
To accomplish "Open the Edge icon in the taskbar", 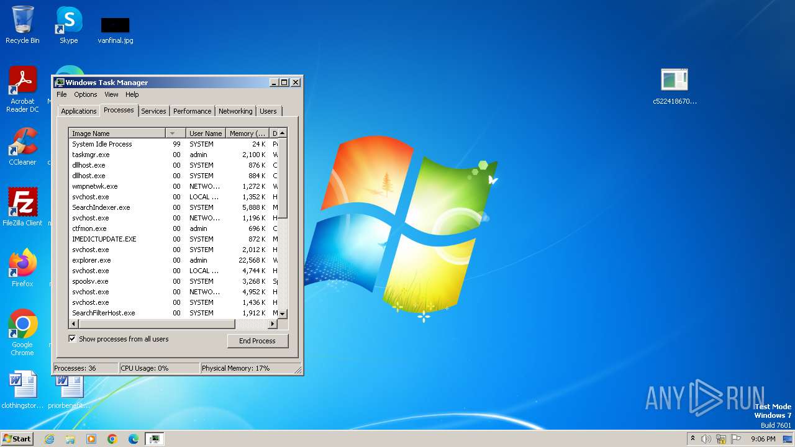I will click(134, 439).
